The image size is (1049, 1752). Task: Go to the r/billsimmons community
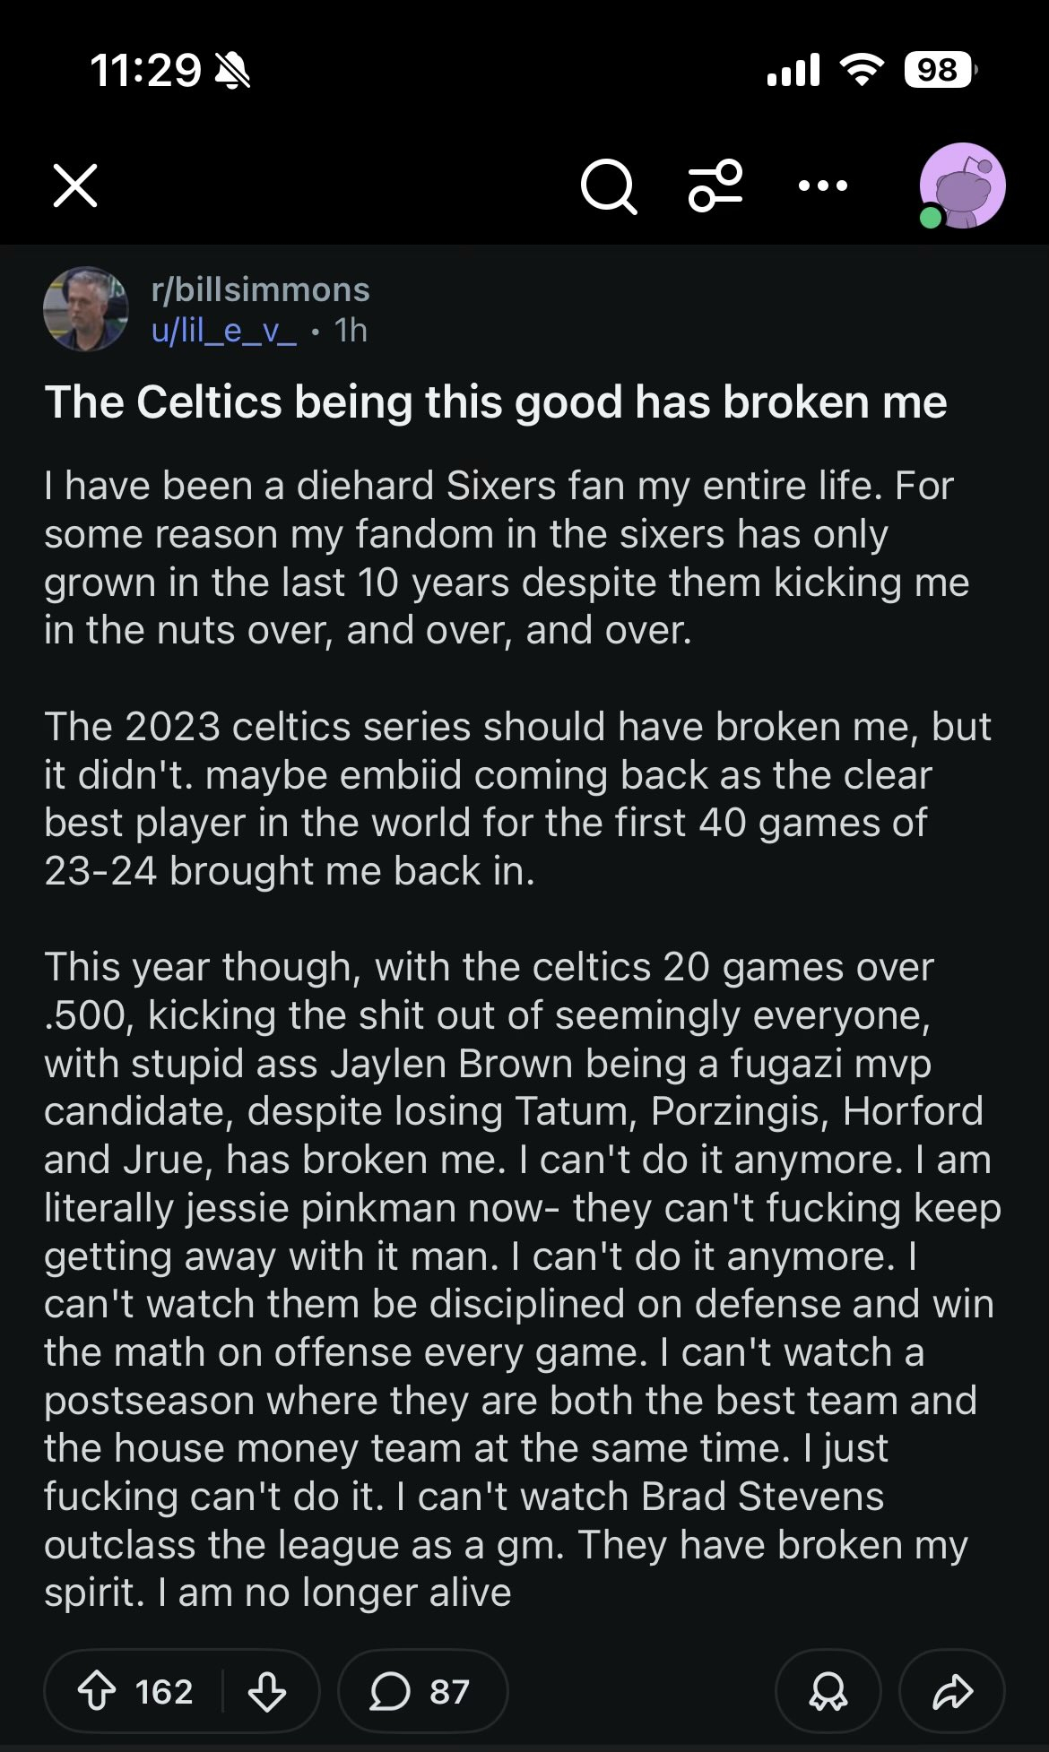tap(260, 289)
